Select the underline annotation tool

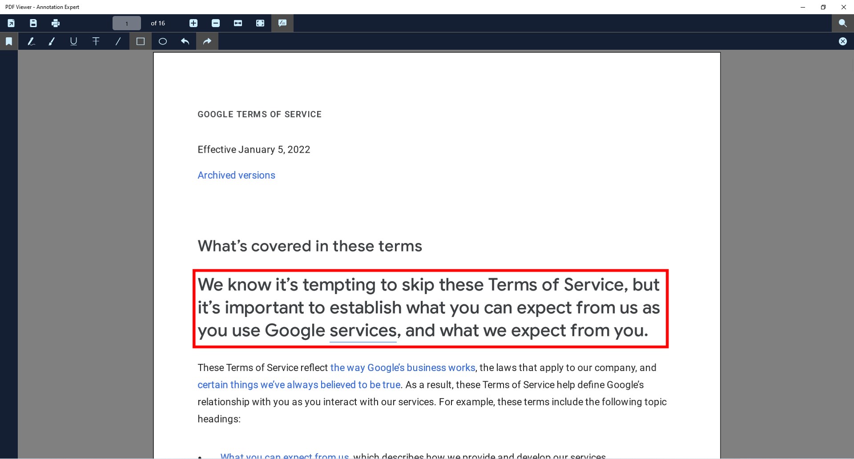[74, 41]
